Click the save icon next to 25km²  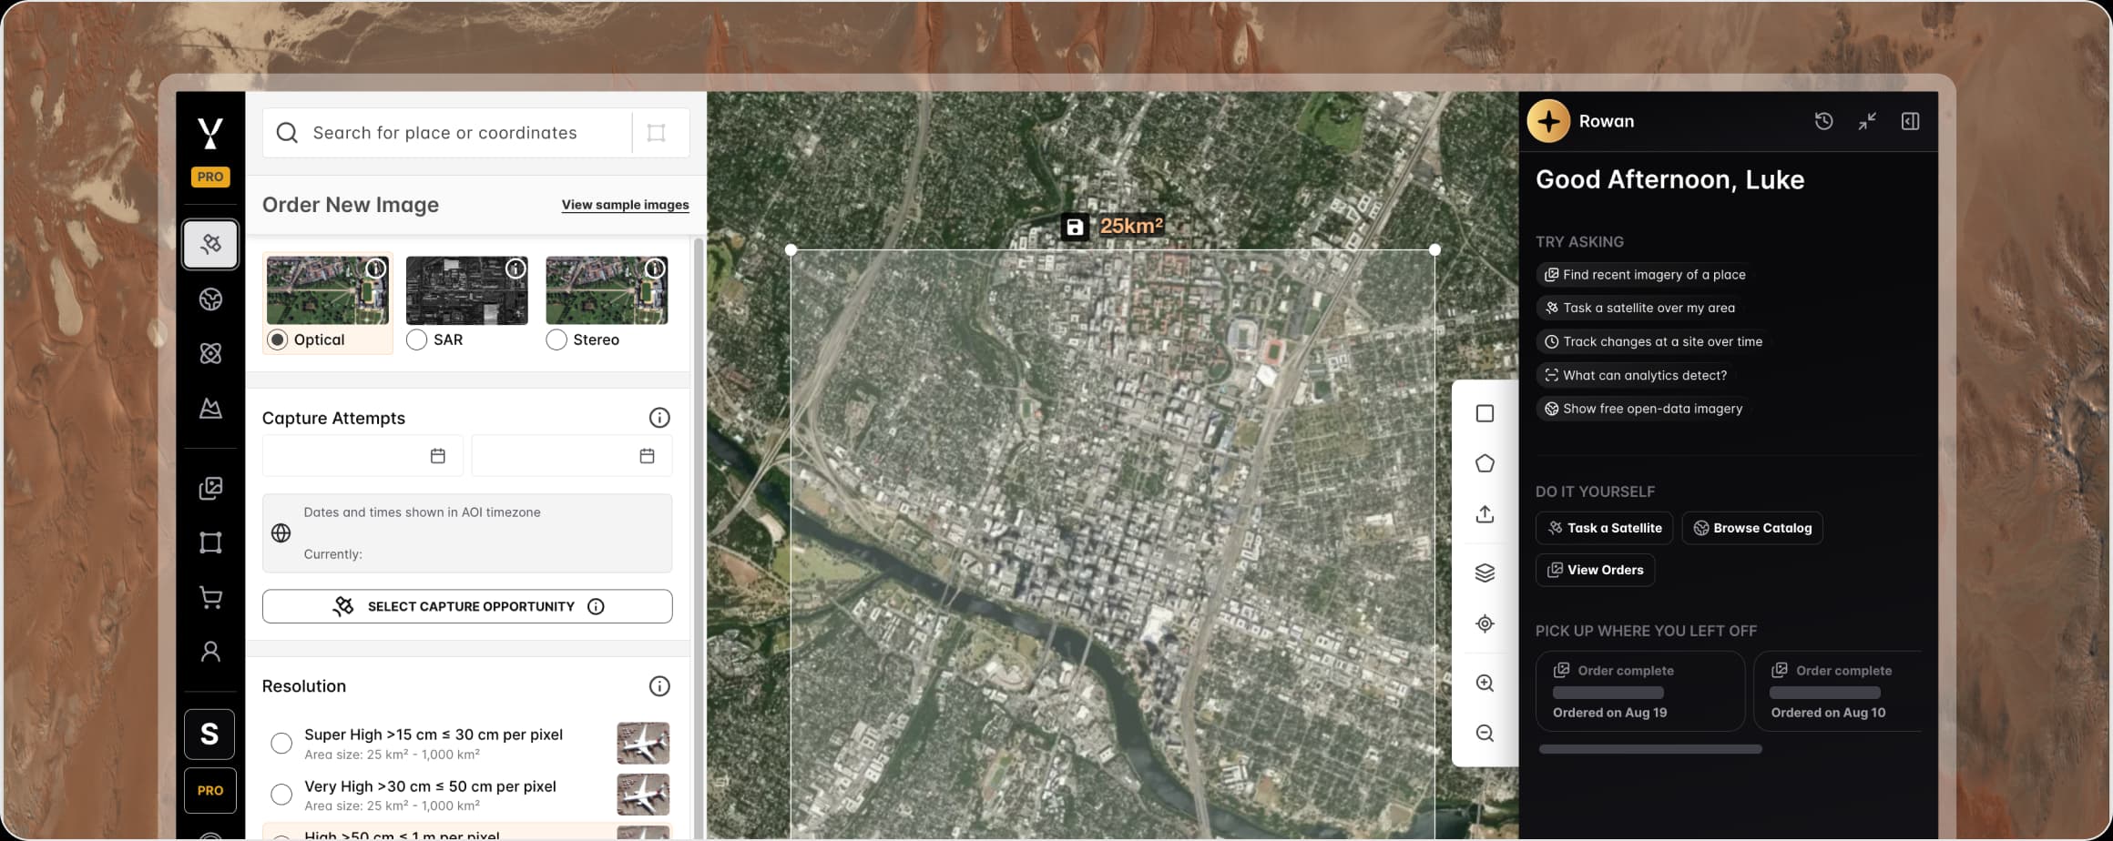click(1075, 227)
